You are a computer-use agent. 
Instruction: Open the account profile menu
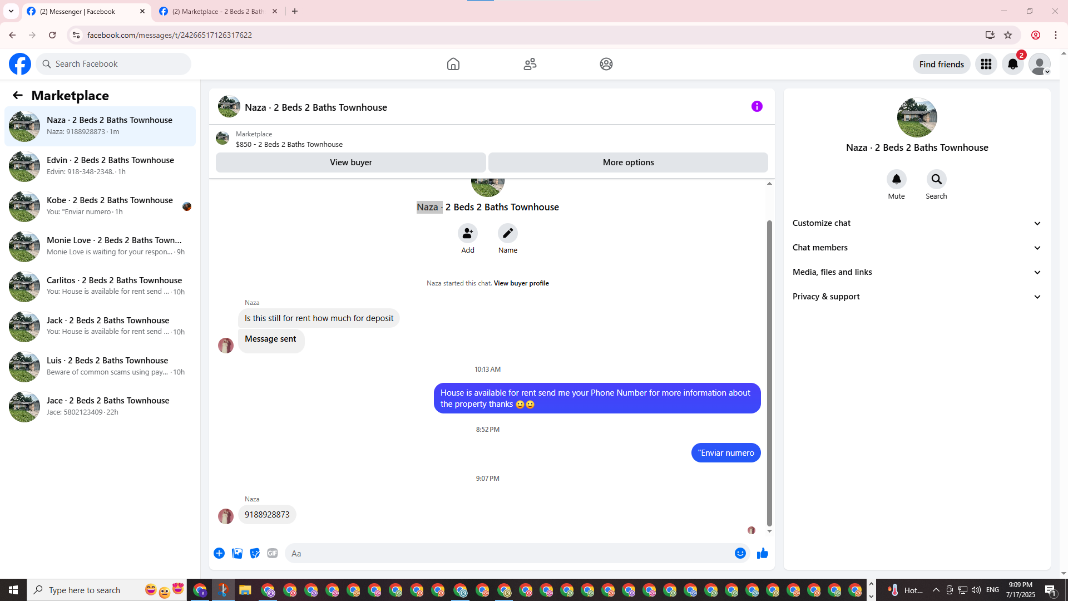(x=1040, y=64)
